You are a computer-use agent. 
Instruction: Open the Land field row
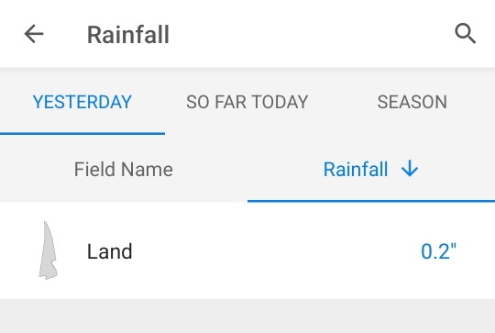[247, 250]
